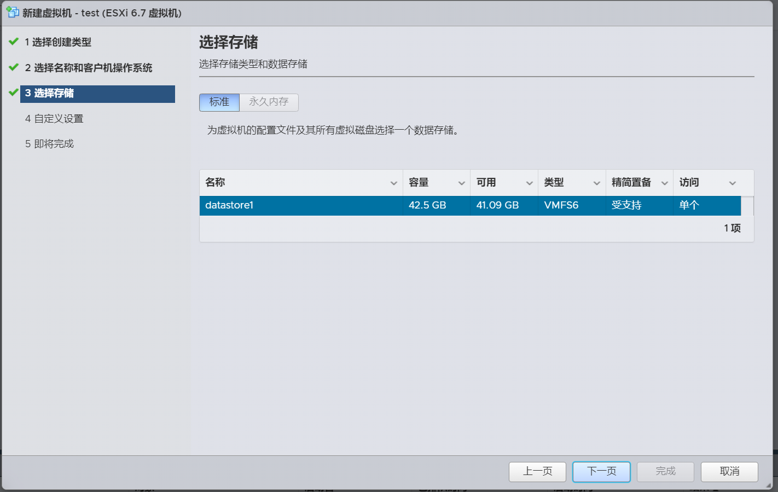Click the green checkmark beside step 1
This screenshot has height=492, width=778.
[x=14, y=42]
